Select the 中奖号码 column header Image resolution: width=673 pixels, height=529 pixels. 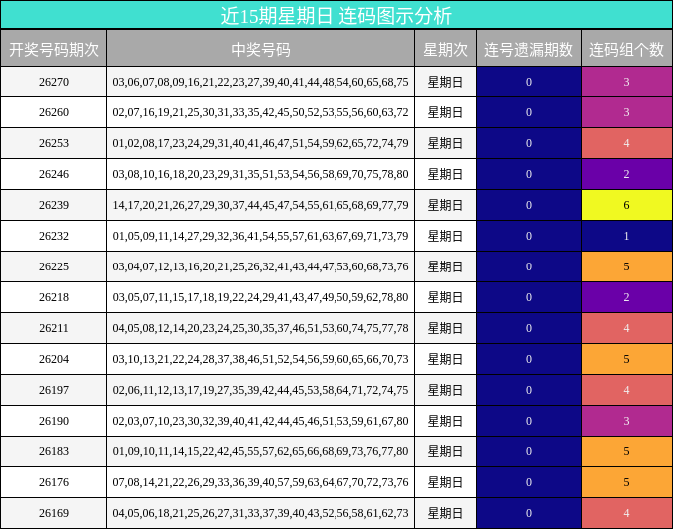pos(261,50)
